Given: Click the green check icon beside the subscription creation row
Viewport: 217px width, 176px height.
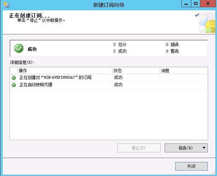Looking at the screenshot, I should tap(14, 78).
